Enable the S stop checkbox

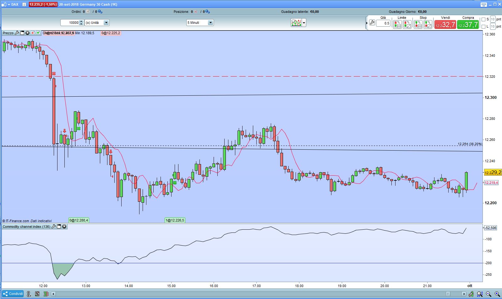point(483,19)
